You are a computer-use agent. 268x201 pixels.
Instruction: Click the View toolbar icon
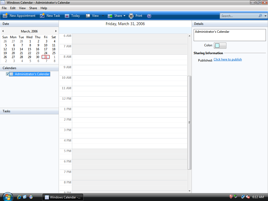coord(88,16)
